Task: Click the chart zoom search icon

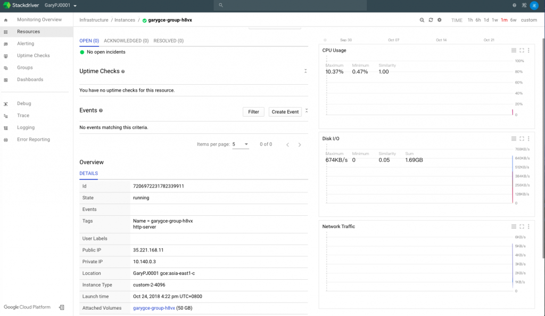Action: pos(422,20)
